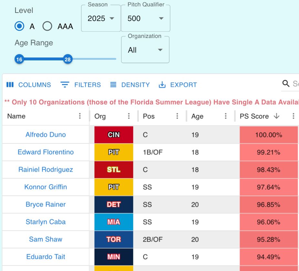Open the COLUMNS panel
This screenshot has height=271, width=299.
[29, 85]
